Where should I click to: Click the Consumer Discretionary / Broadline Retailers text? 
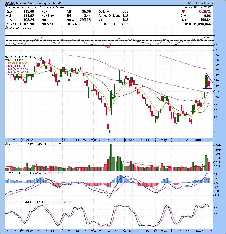tap(36, 7)
